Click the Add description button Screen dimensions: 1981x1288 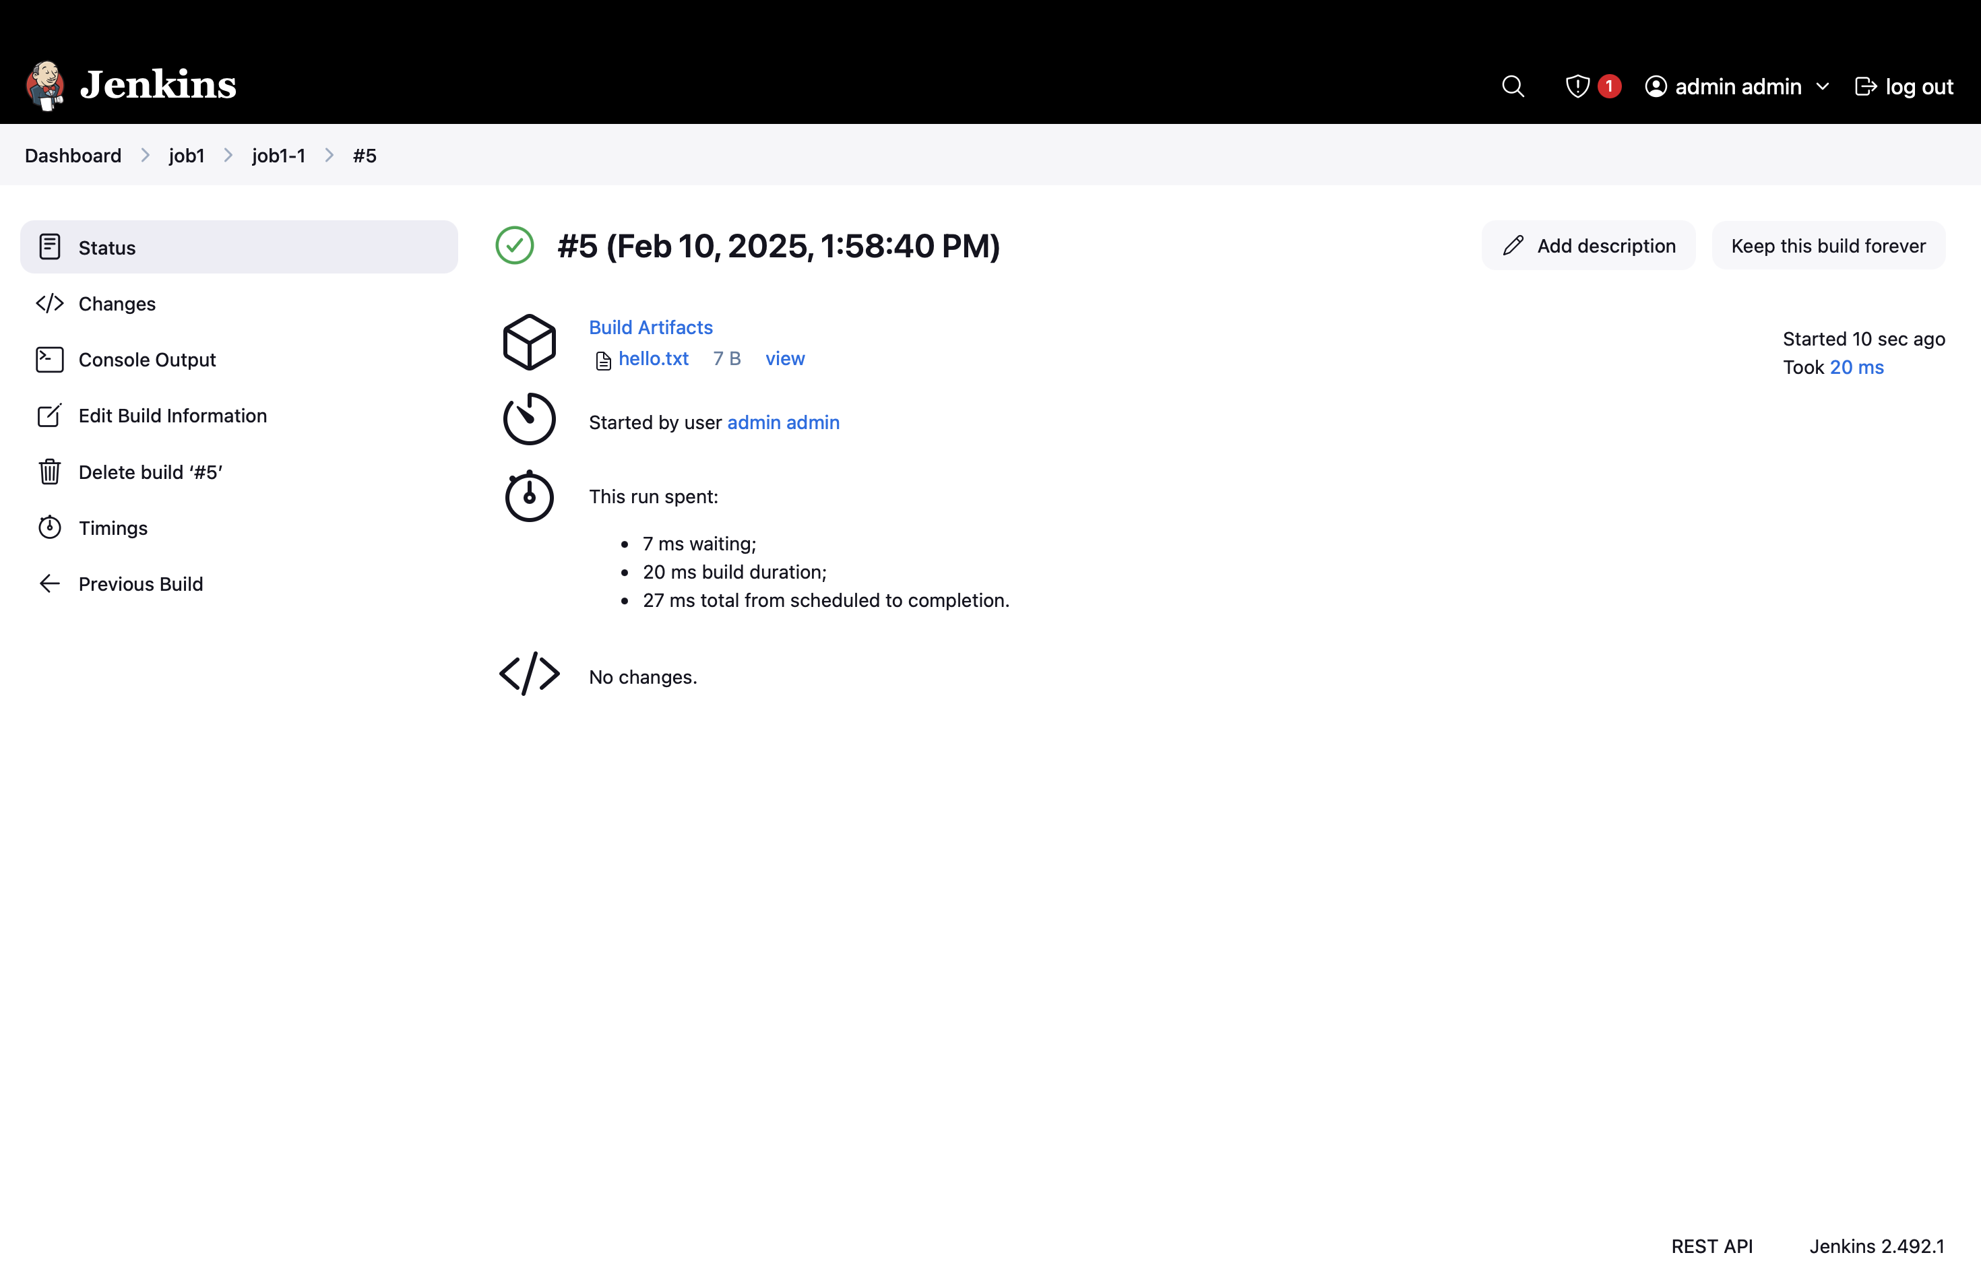point(1588,245)
